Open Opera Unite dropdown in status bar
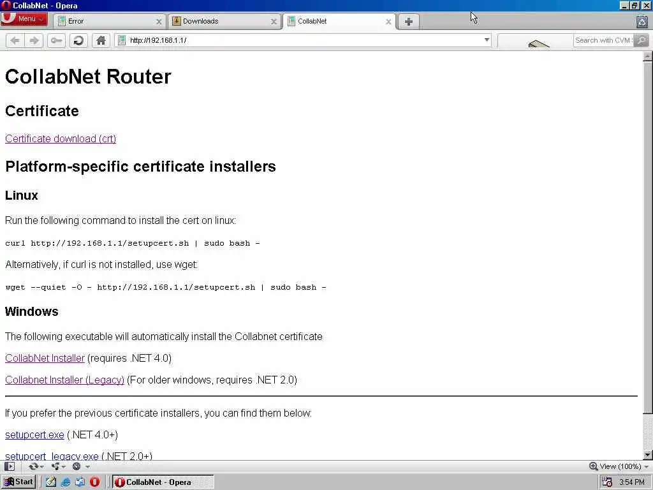Image resolution: width=653 pixels, height=490 pixels. (58, 466)
